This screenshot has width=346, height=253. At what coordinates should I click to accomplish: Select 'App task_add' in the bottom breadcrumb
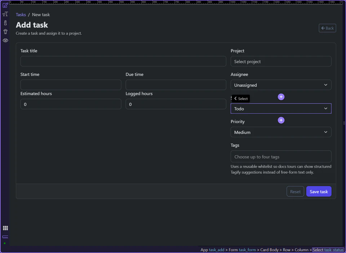coord(212,250)
